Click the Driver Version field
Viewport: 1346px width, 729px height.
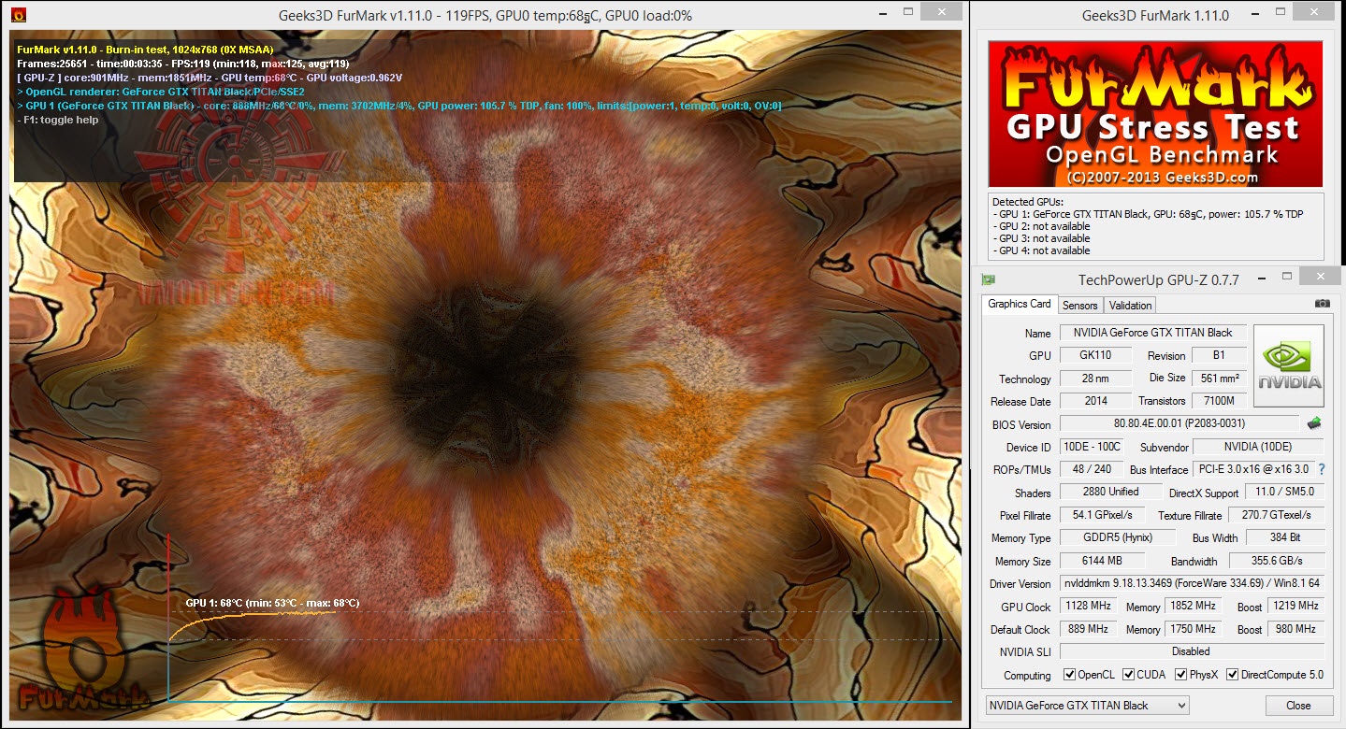[x=1193, y=583]
